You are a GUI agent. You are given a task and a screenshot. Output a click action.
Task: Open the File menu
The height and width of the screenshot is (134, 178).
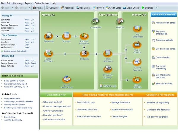[x=3, y=3]
